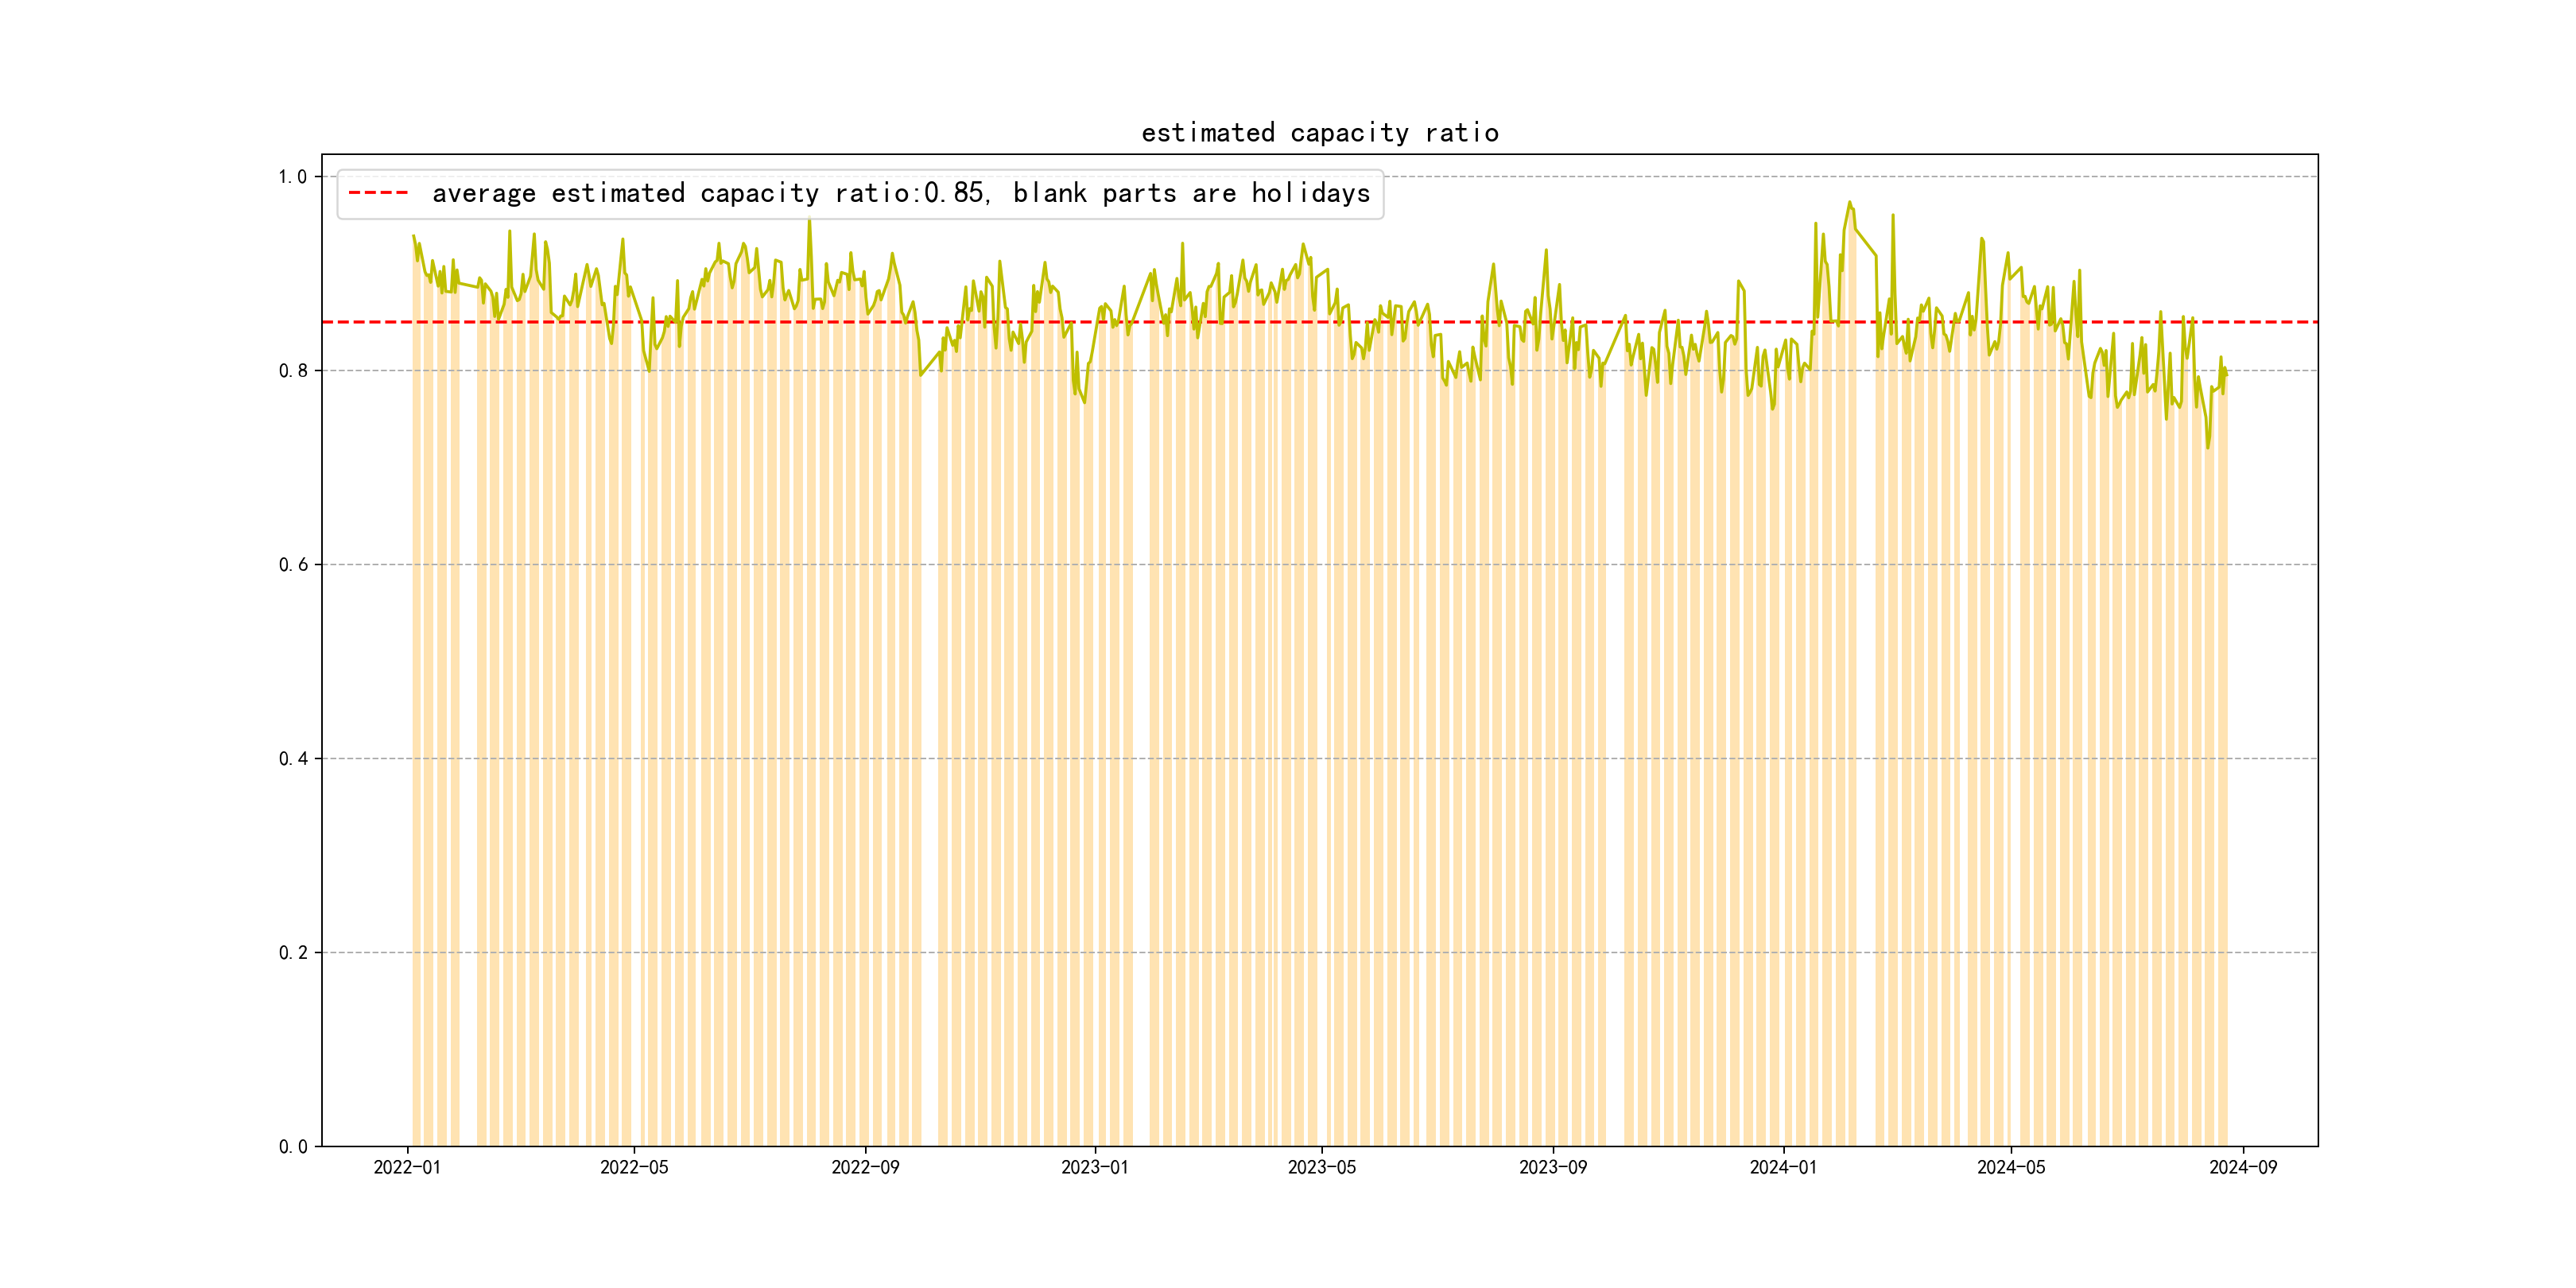Click the red dashed legend line sample
2576x1288 pixels.
[378, 193]
